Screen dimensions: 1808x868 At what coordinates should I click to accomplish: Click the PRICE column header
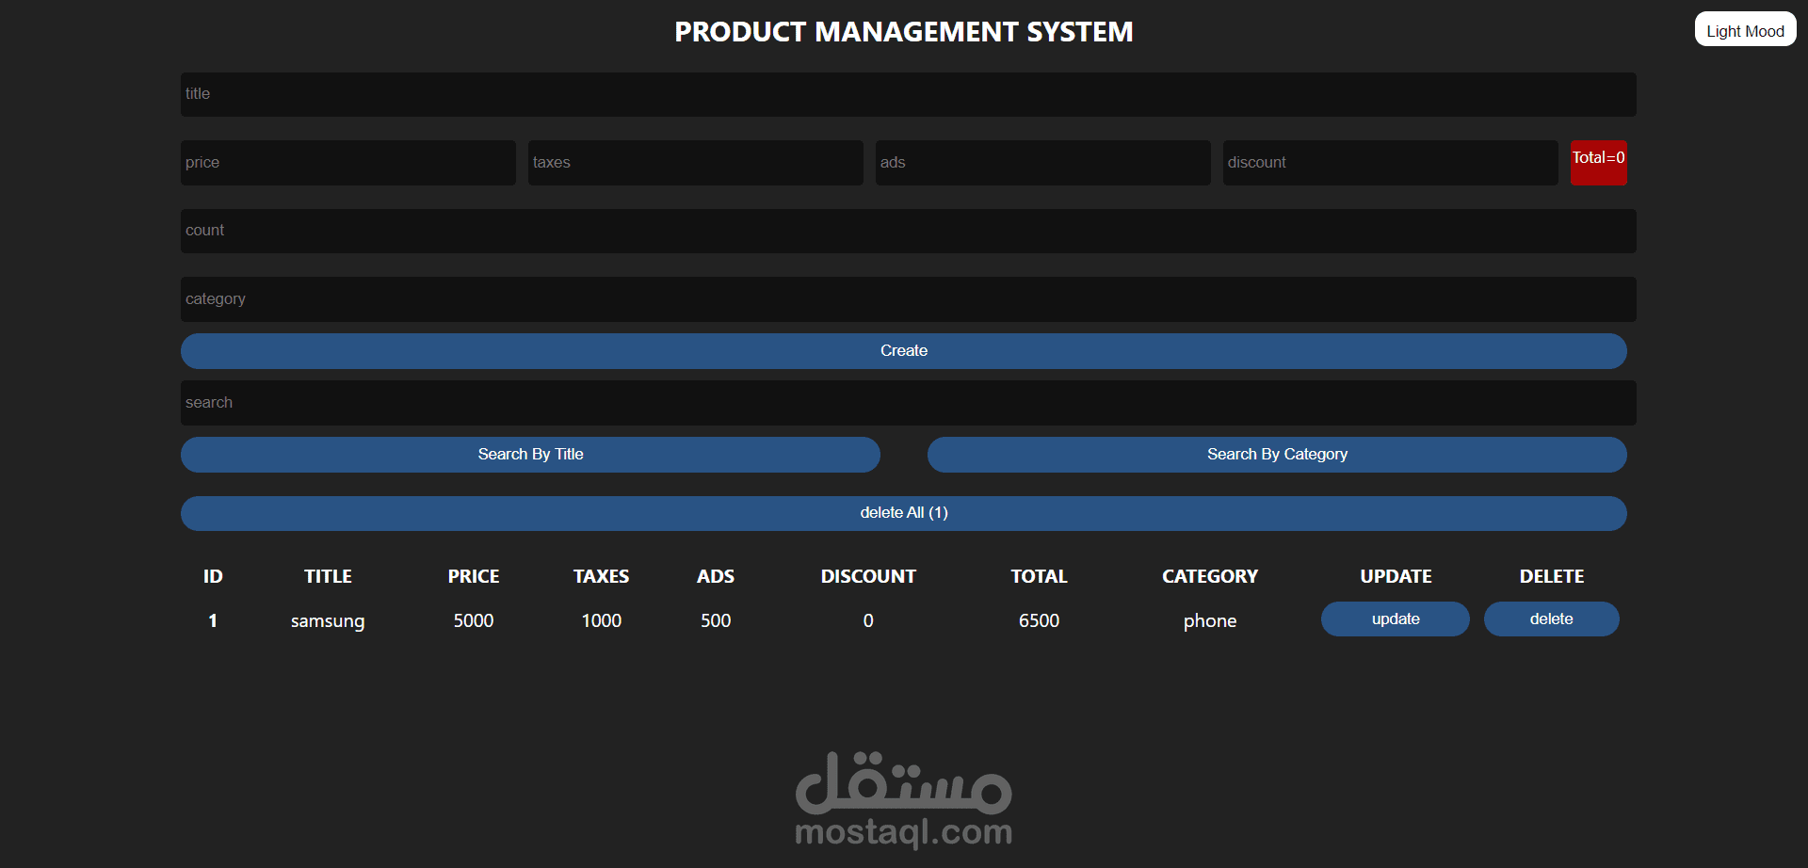[473, 575]
